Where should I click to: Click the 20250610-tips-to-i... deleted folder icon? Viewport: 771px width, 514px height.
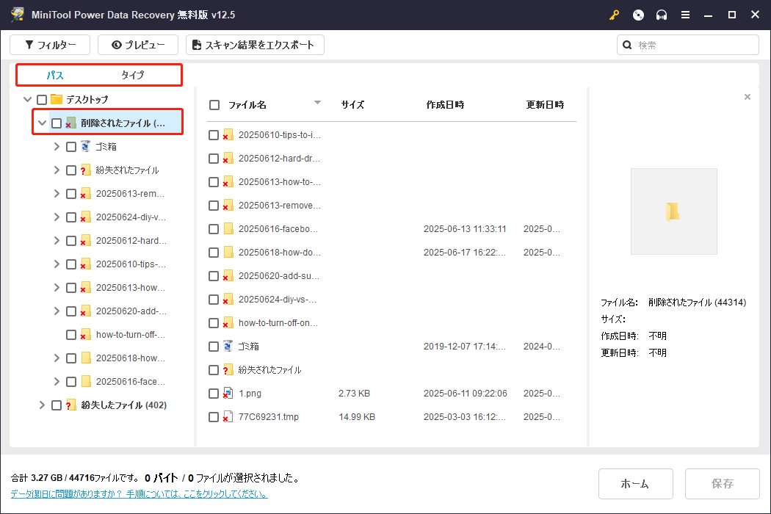click(x=228, y=134)
